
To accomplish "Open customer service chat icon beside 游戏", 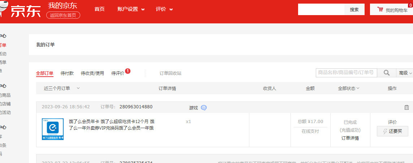I will tap(203, 108).
